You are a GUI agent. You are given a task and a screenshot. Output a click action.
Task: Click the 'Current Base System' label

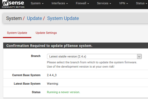[26, 75]
